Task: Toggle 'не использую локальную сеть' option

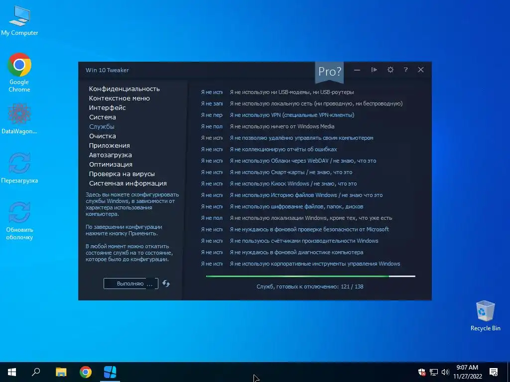Action: [316, 103]
